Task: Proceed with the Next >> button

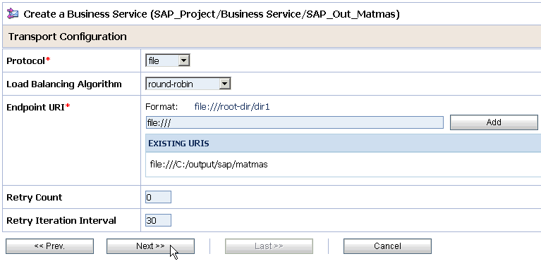Action: tap(150, 246)
